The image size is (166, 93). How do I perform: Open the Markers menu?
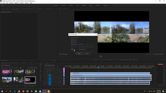tap(17, 3)
